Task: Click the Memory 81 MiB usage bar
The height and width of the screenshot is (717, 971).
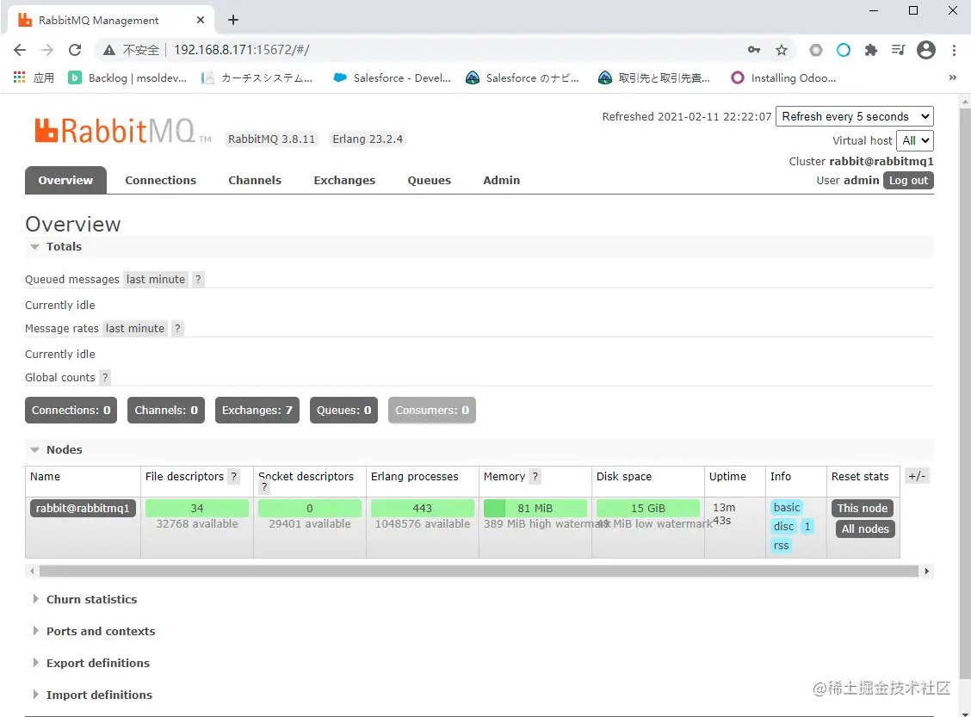Action: (535, 509)
